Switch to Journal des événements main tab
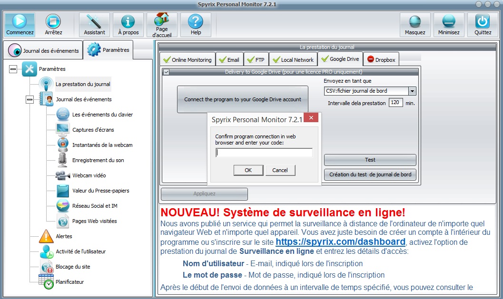503x299 pixels. click(x=43, y=50)
